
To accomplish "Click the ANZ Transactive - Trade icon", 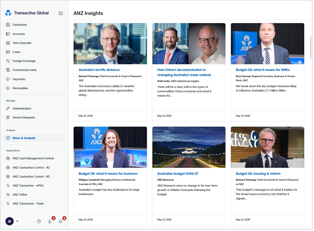I will (8, 204).
